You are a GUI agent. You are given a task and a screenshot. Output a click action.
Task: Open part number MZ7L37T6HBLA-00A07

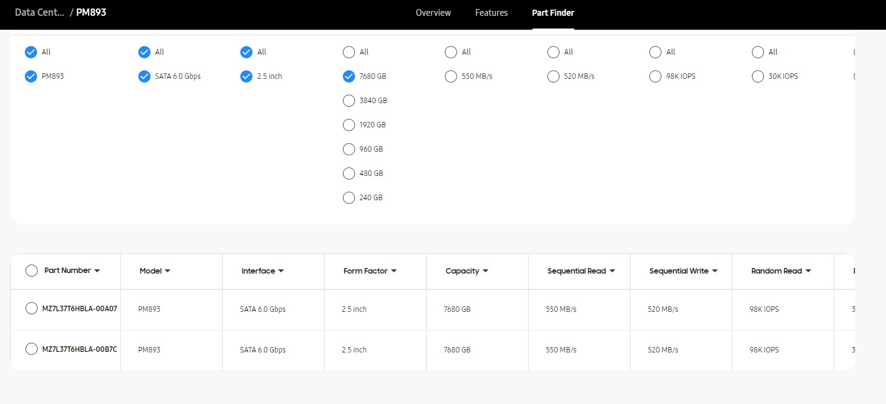[x=79, y=309]
